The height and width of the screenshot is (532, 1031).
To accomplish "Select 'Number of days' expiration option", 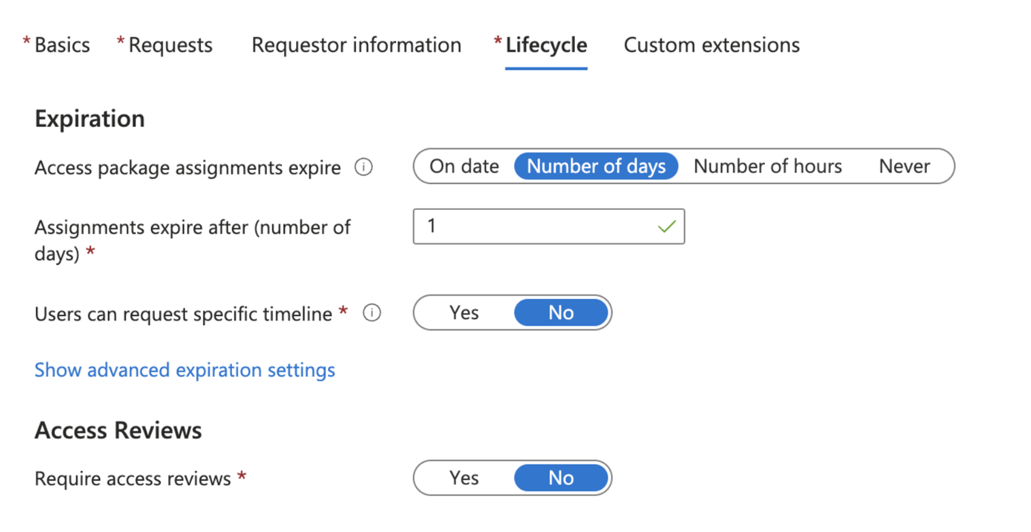I will coord(596,166).
